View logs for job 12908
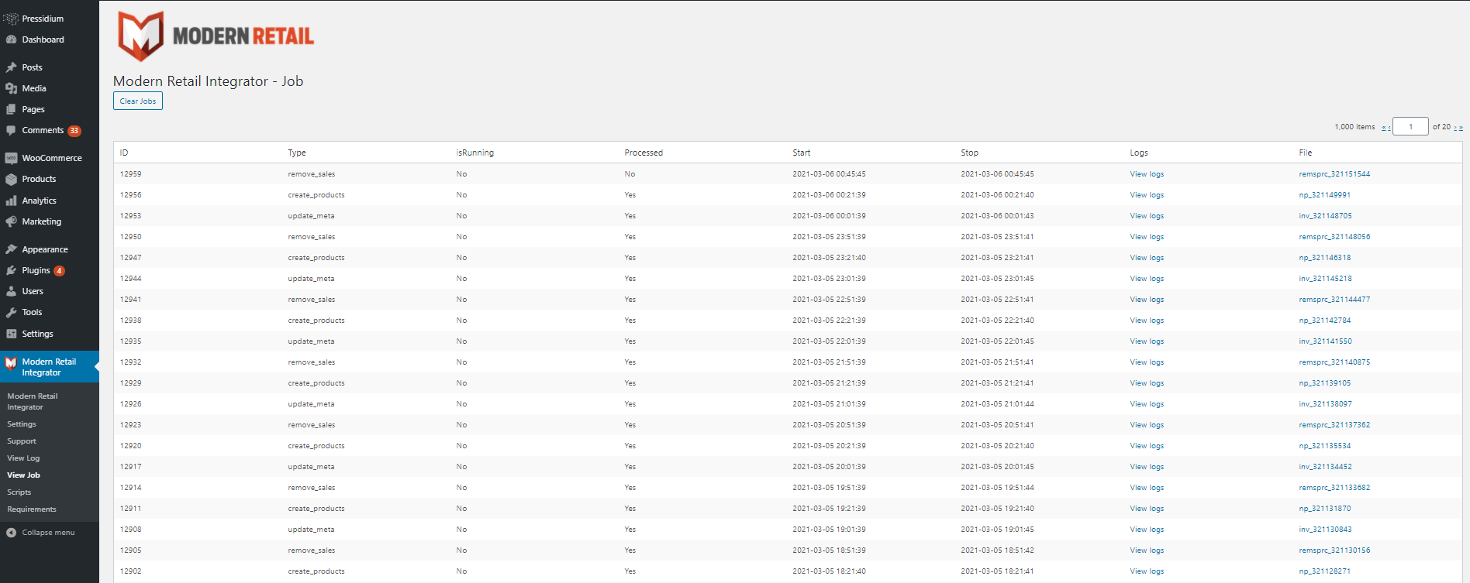The image size is (1470, 583). 1147,530
